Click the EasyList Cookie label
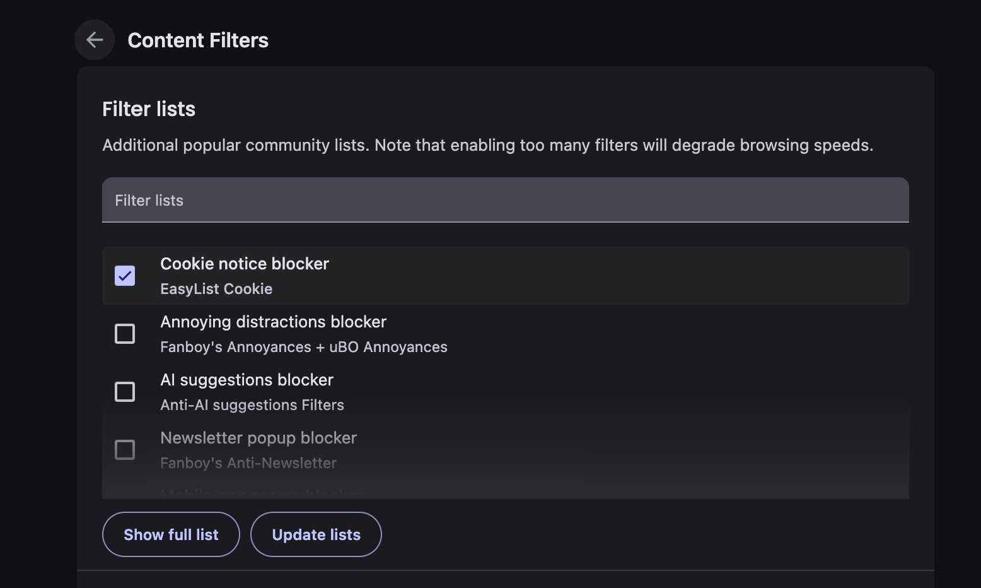Screen dimensions: 981x588 pos(216,289)
